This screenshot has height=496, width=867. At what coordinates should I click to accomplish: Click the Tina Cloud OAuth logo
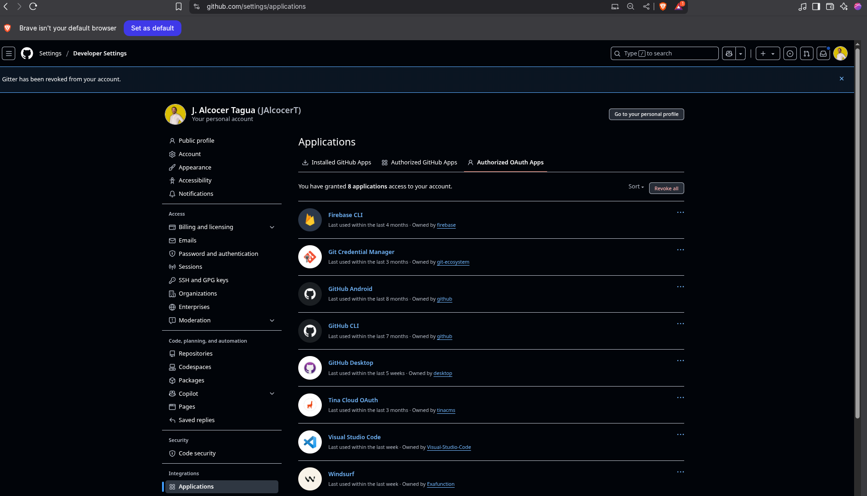[310, 405]
